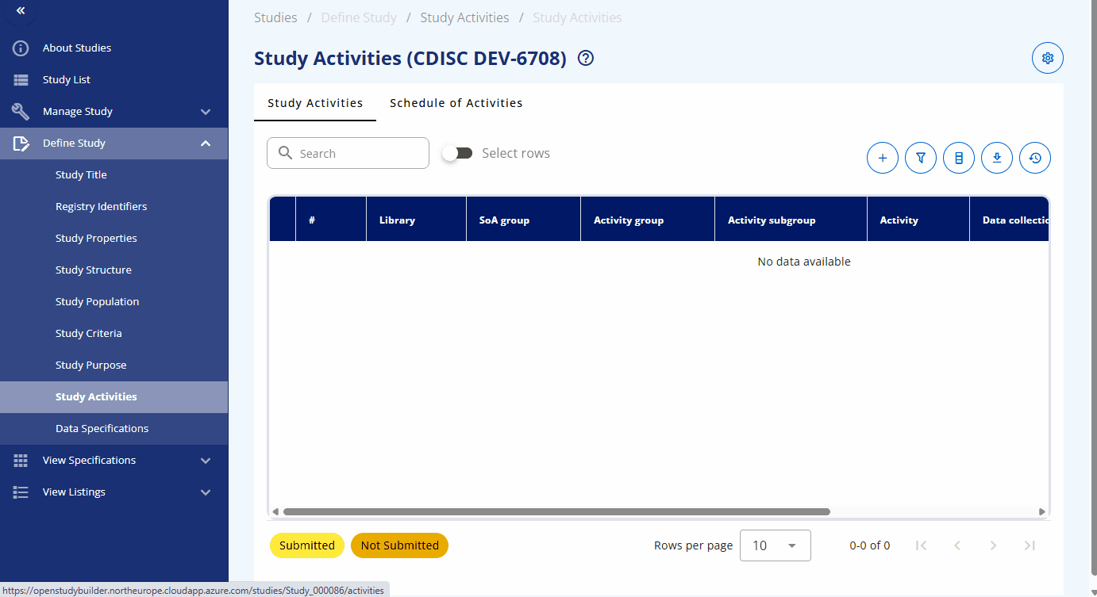Screen dimensions: 1097x597
Task: Click the Data collection column header
Action: [1010, 220]
